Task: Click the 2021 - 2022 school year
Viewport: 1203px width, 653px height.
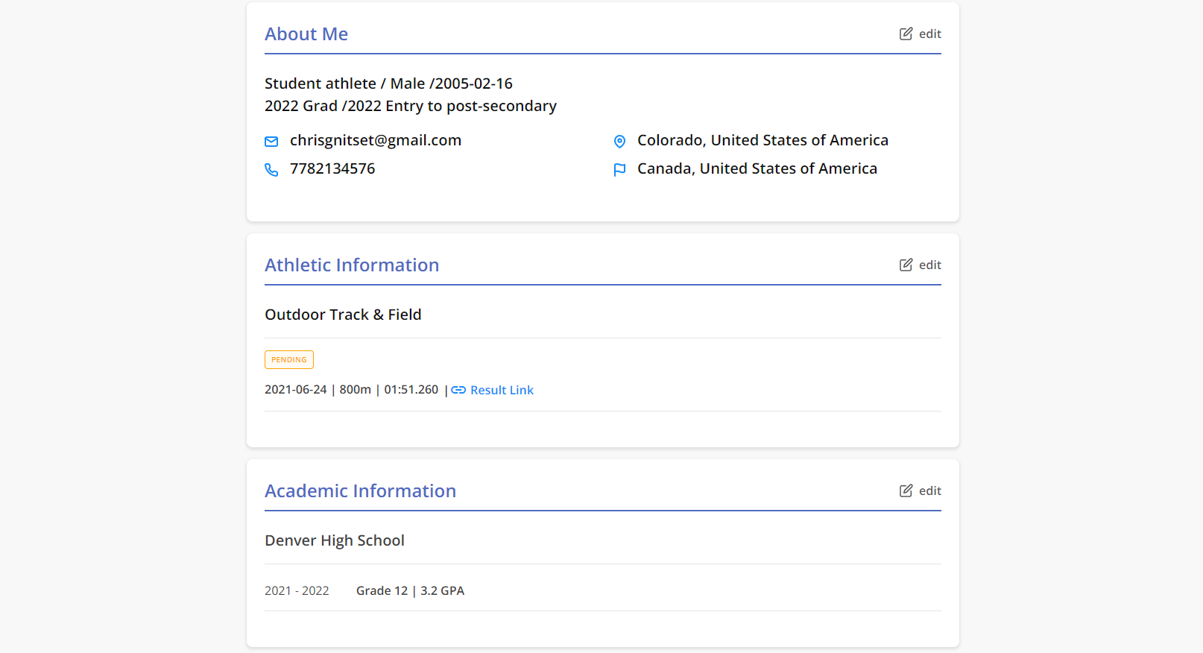Action: (297, 590)
